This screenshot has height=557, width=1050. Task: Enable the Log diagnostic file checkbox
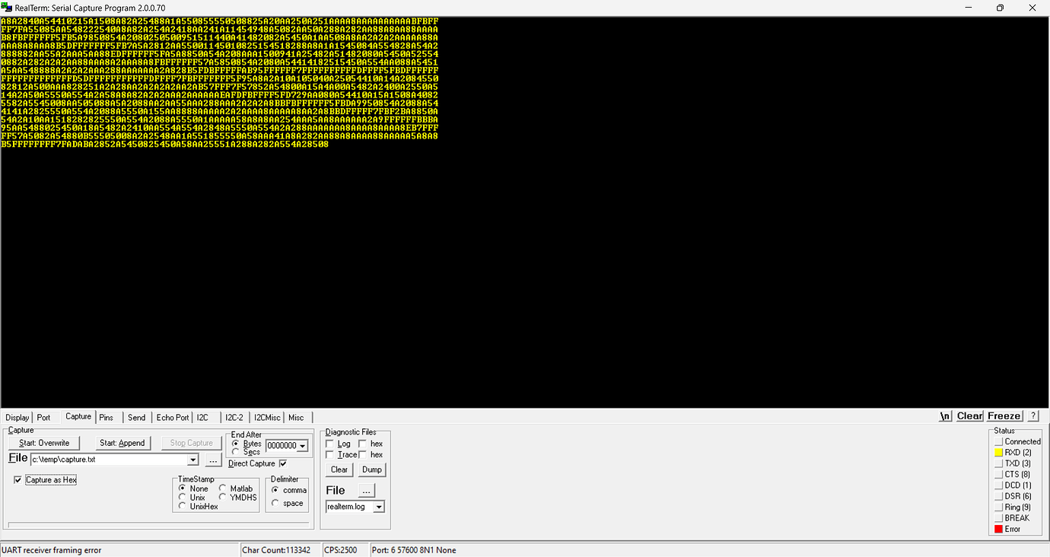tap(330, 444)
